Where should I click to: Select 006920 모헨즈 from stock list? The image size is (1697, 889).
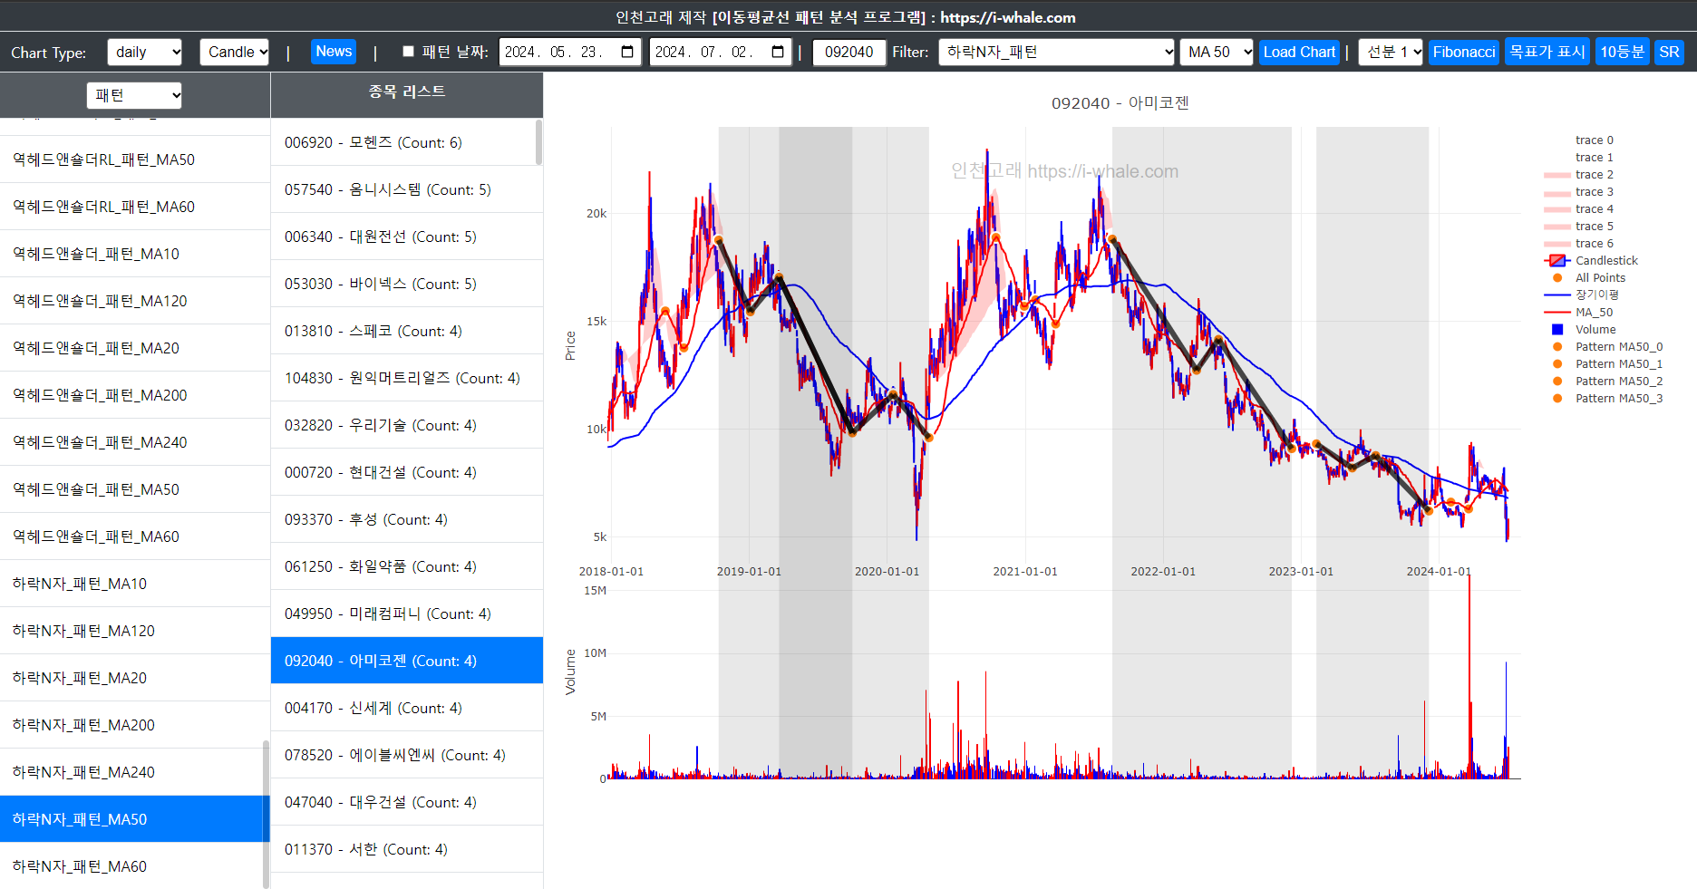click(373, 142)
